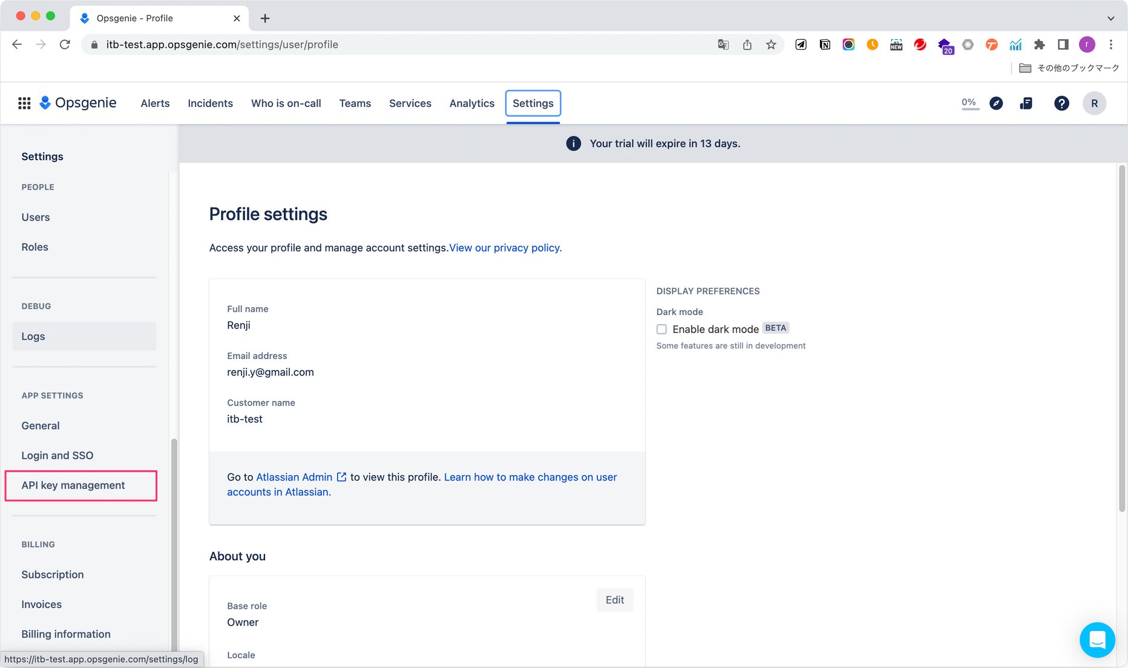
Task: Click the browser address bar
Action: (399, 45)
